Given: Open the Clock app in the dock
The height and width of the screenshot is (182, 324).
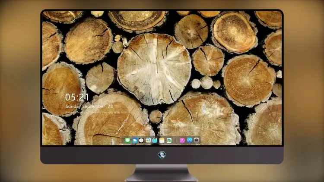Looking at the screenshot, I should pyautogui.click(x=141, y=140).
